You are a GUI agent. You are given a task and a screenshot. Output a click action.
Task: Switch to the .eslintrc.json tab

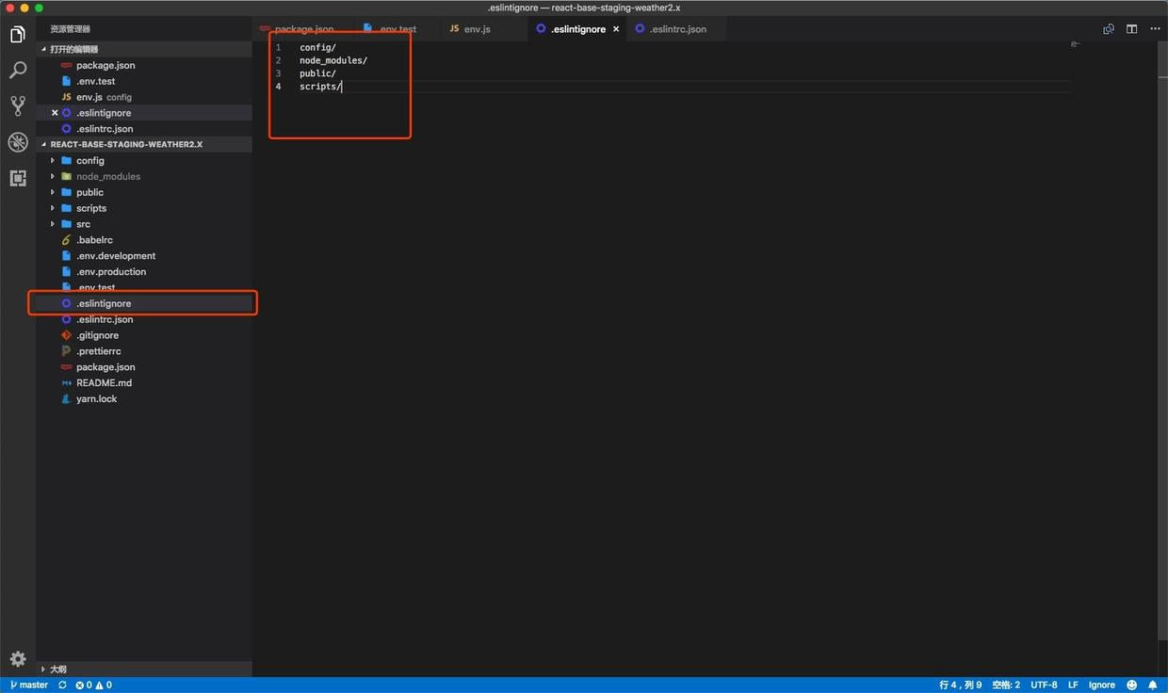(x=677, y=29)
